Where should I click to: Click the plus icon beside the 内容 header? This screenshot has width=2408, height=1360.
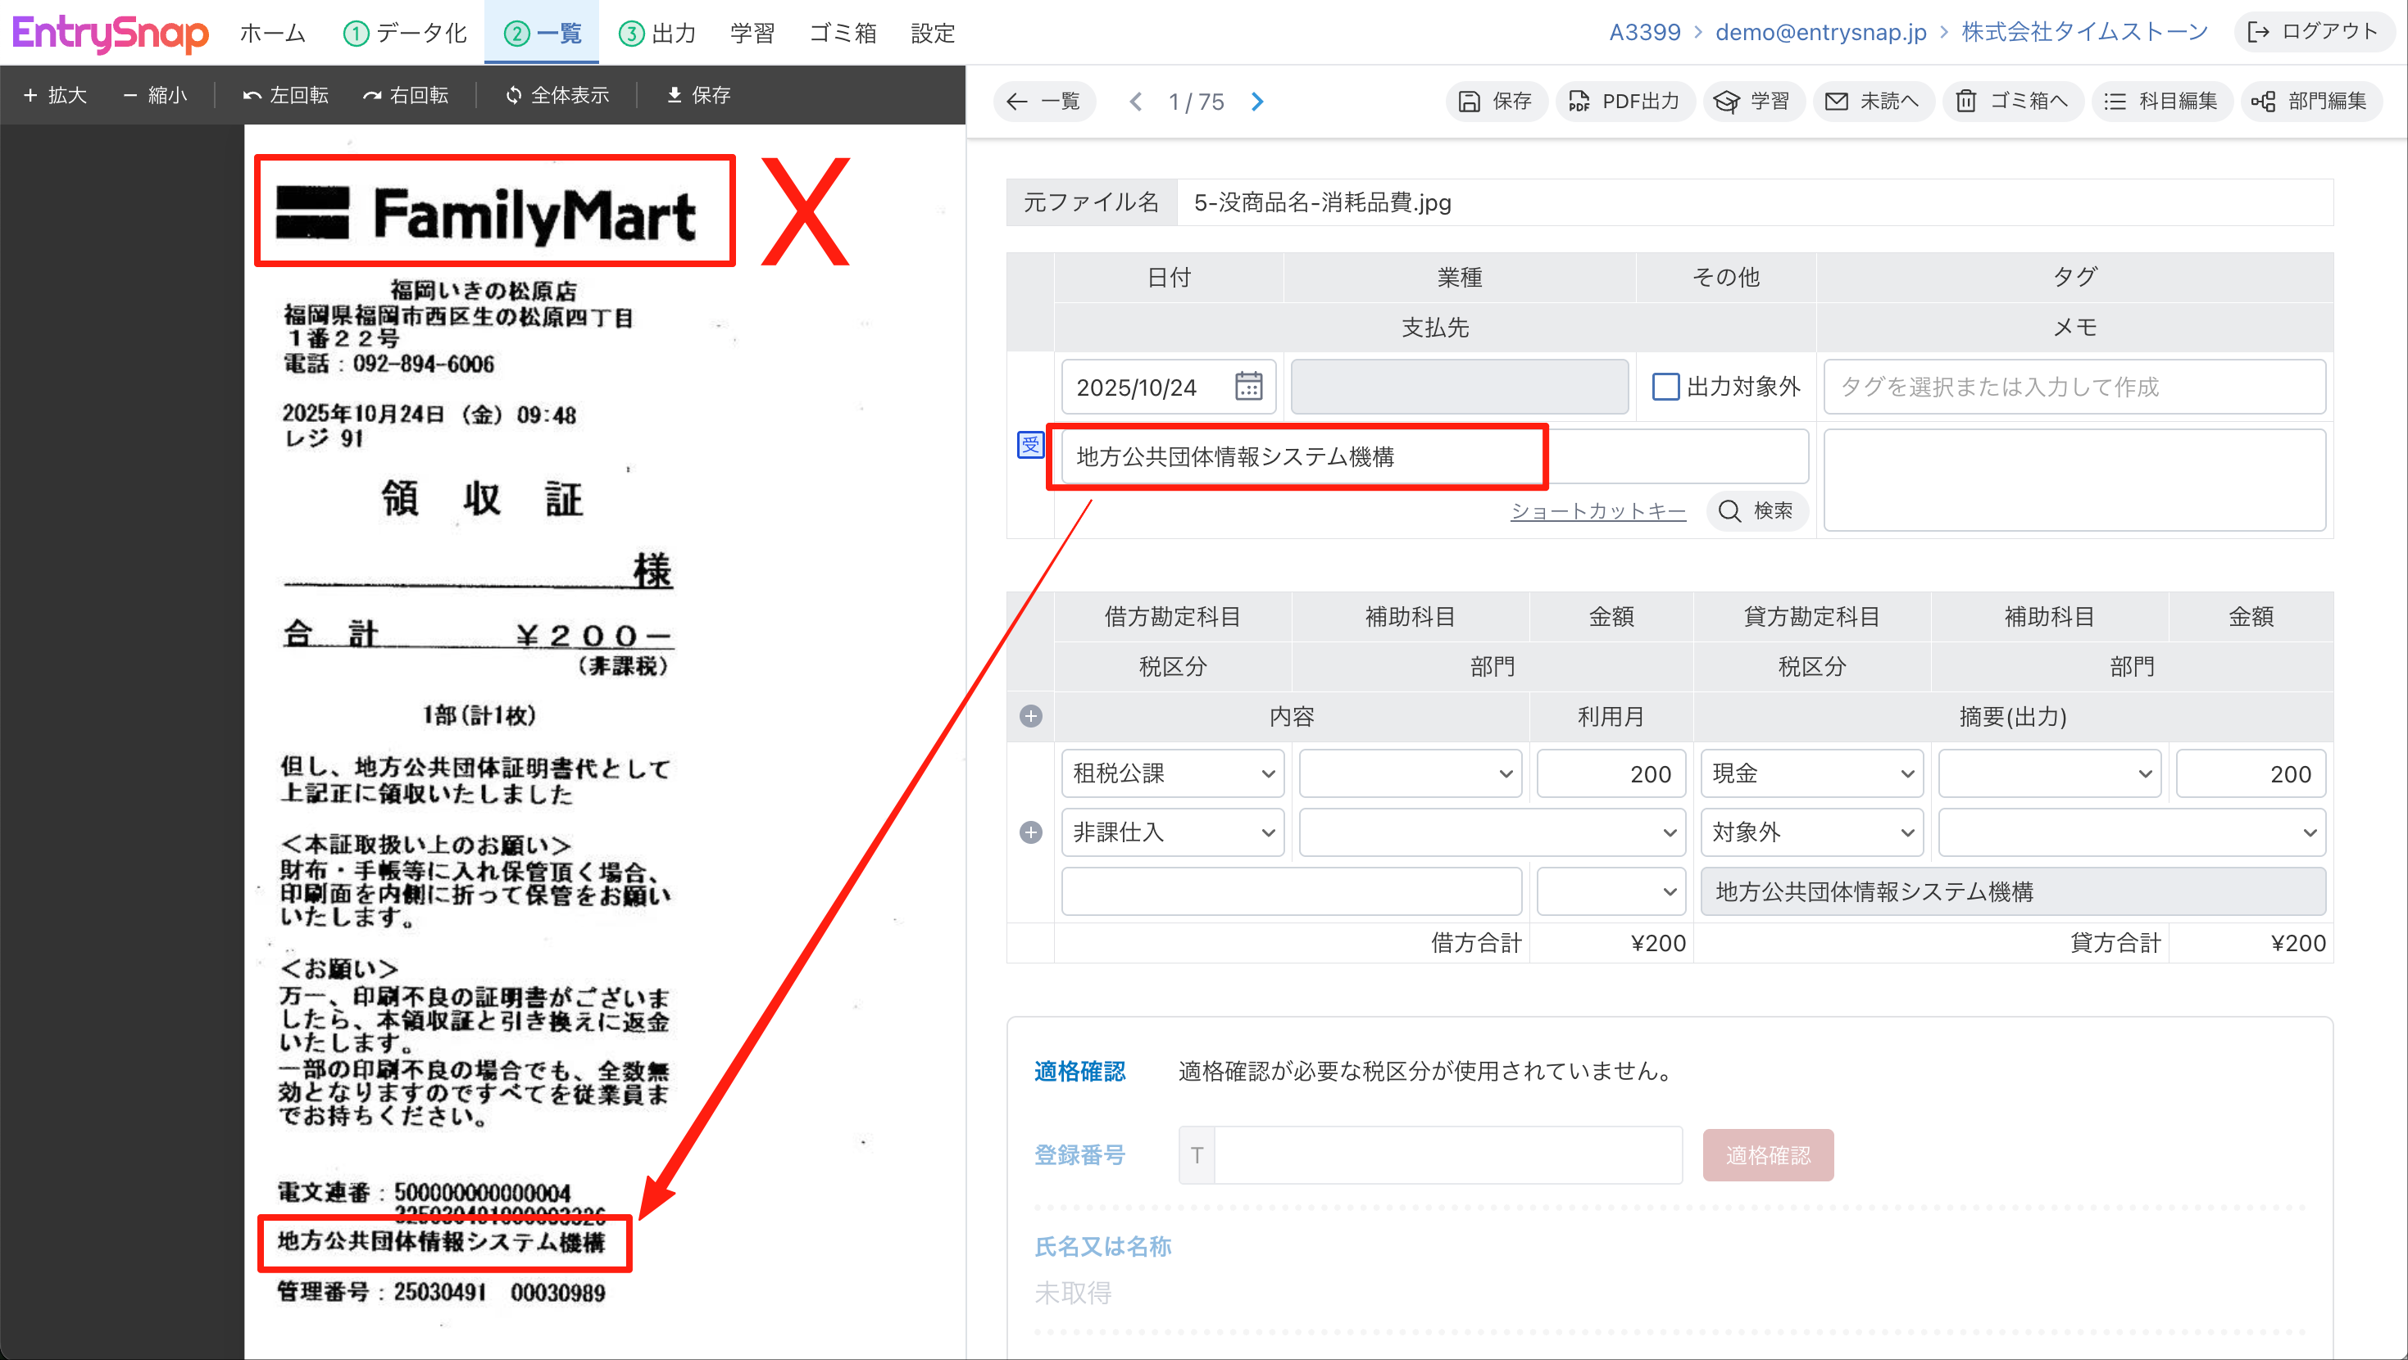(x=1030, y=716)
